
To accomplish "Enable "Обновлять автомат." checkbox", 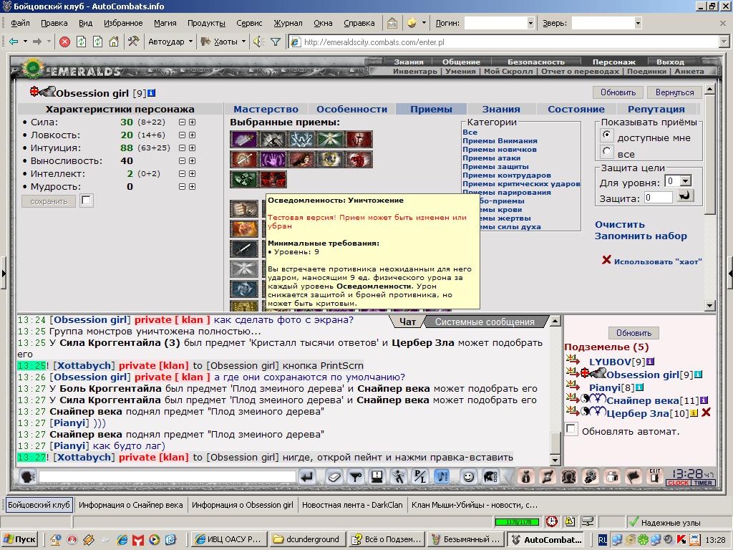I will click(571, 429).
